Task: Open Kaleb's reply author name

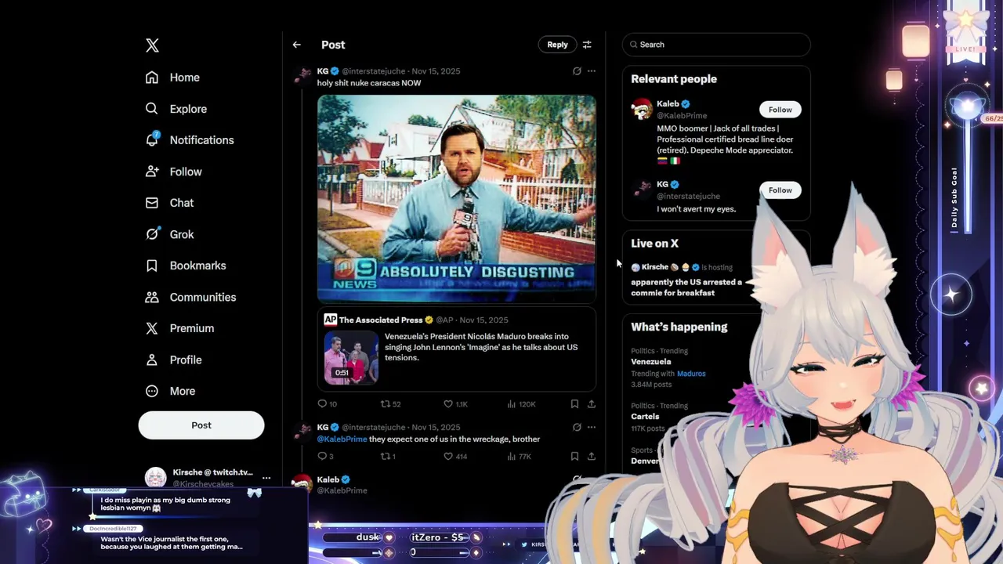Action: coord(328,479)
